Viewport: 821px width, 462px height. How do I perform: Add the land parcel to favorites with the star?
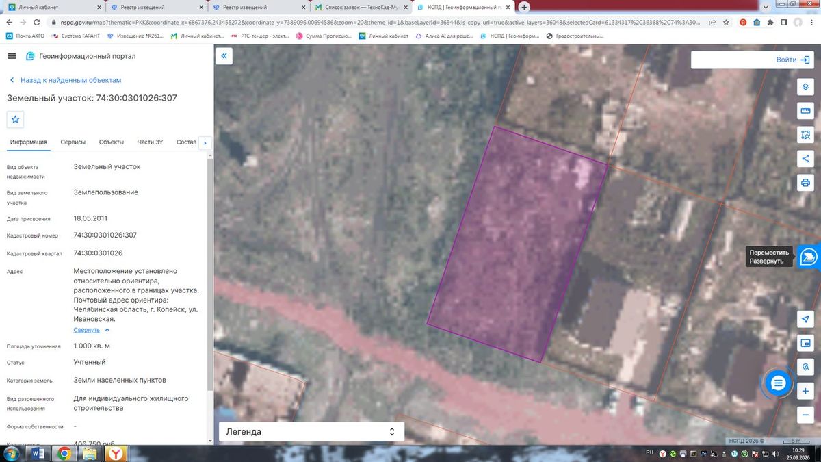(x=16, y=119)
